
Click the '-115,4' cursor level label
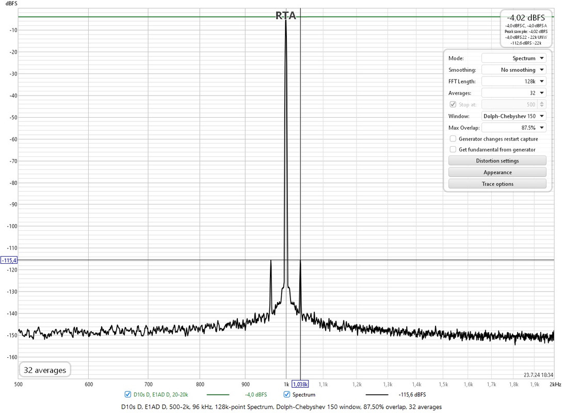pyautogui.click(x=9, y=260)
